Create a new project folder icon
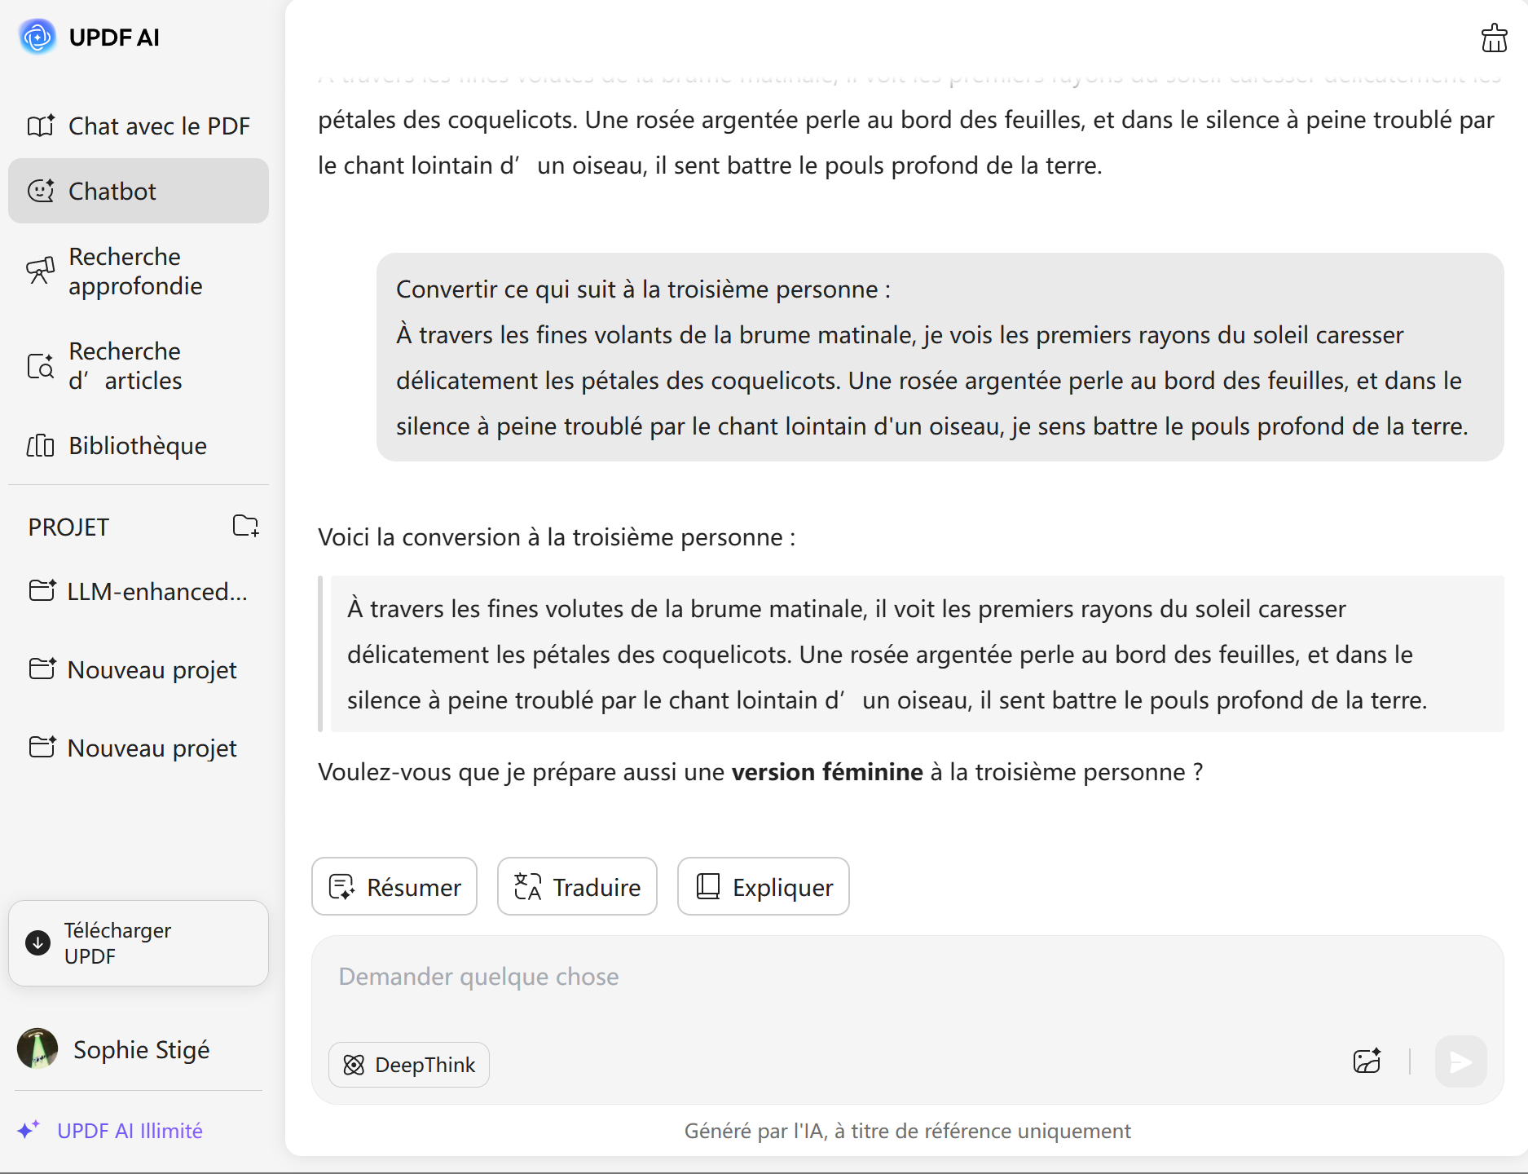 245,526
